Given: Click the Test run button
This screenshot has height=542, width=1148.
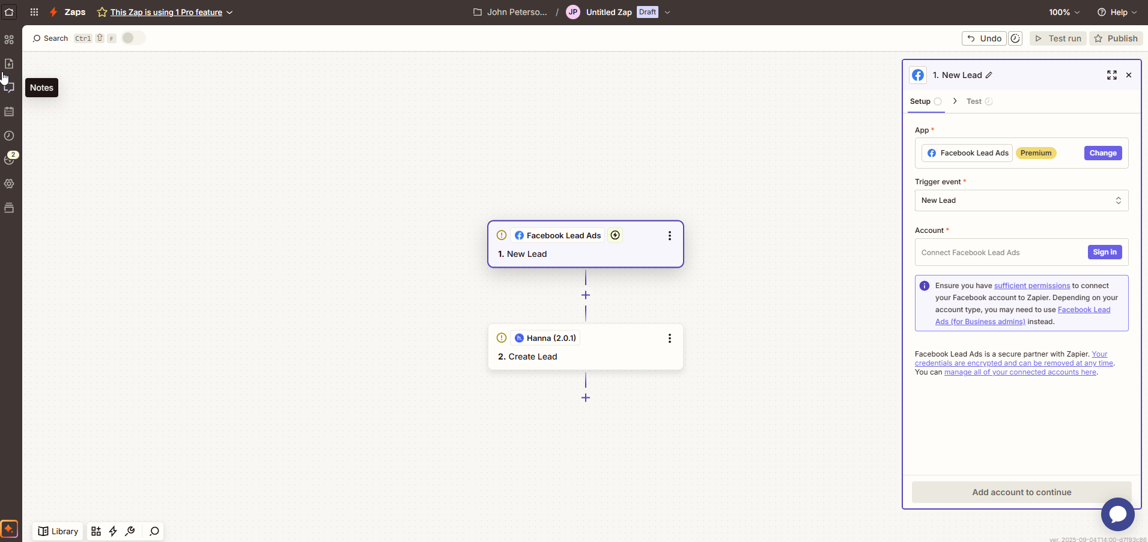Looking at the screenshot, I should [1058, 38].
